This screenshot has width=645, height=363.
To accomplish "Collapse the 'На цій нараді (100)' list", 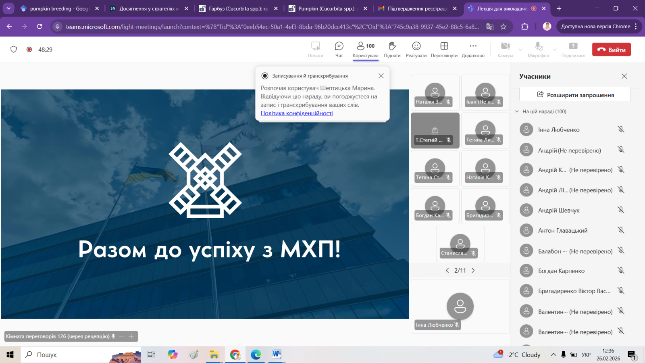I will 517,112.
